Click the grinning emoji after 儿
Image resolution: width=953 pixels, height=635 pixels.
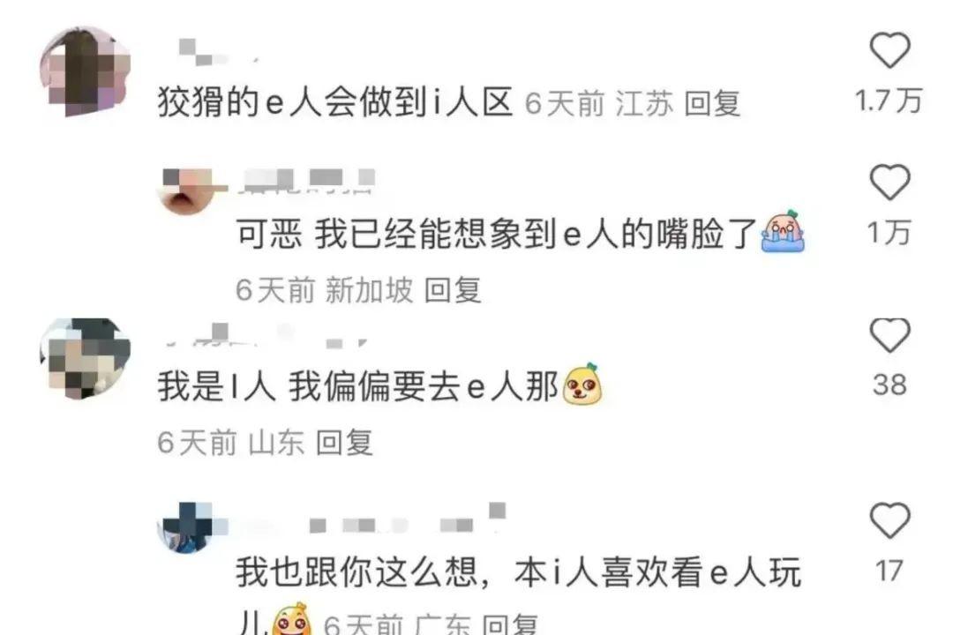tap(292, 620)
